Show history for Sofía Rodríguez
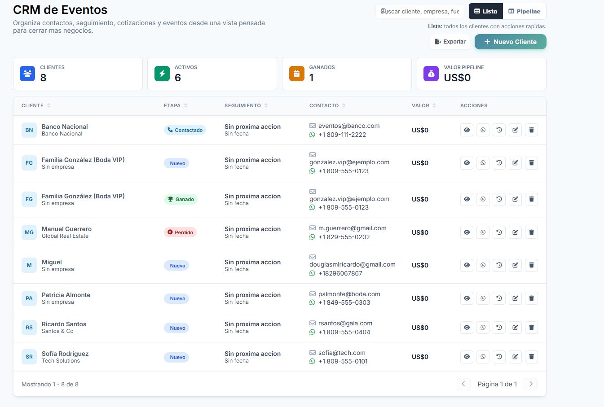 tap(499, 357)
